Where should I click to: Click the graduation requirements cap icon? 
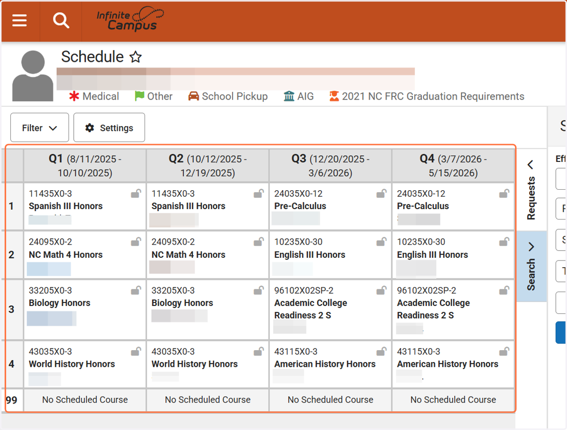[x=334, y=96]
